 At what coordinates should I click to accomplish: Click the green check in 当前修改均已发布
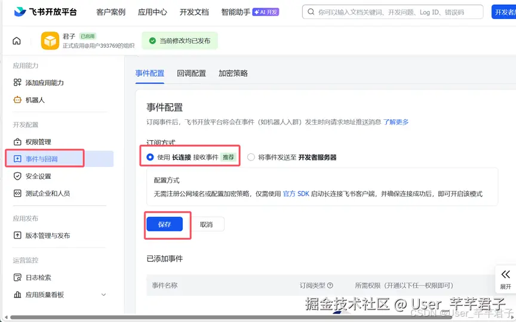[x=152, y=41]
